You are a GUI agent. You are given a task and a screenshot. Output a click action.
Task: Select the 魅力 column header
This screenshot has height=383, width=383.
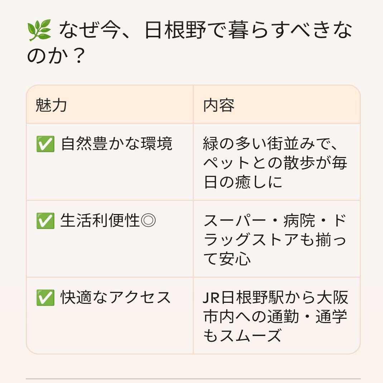[51, 105]
